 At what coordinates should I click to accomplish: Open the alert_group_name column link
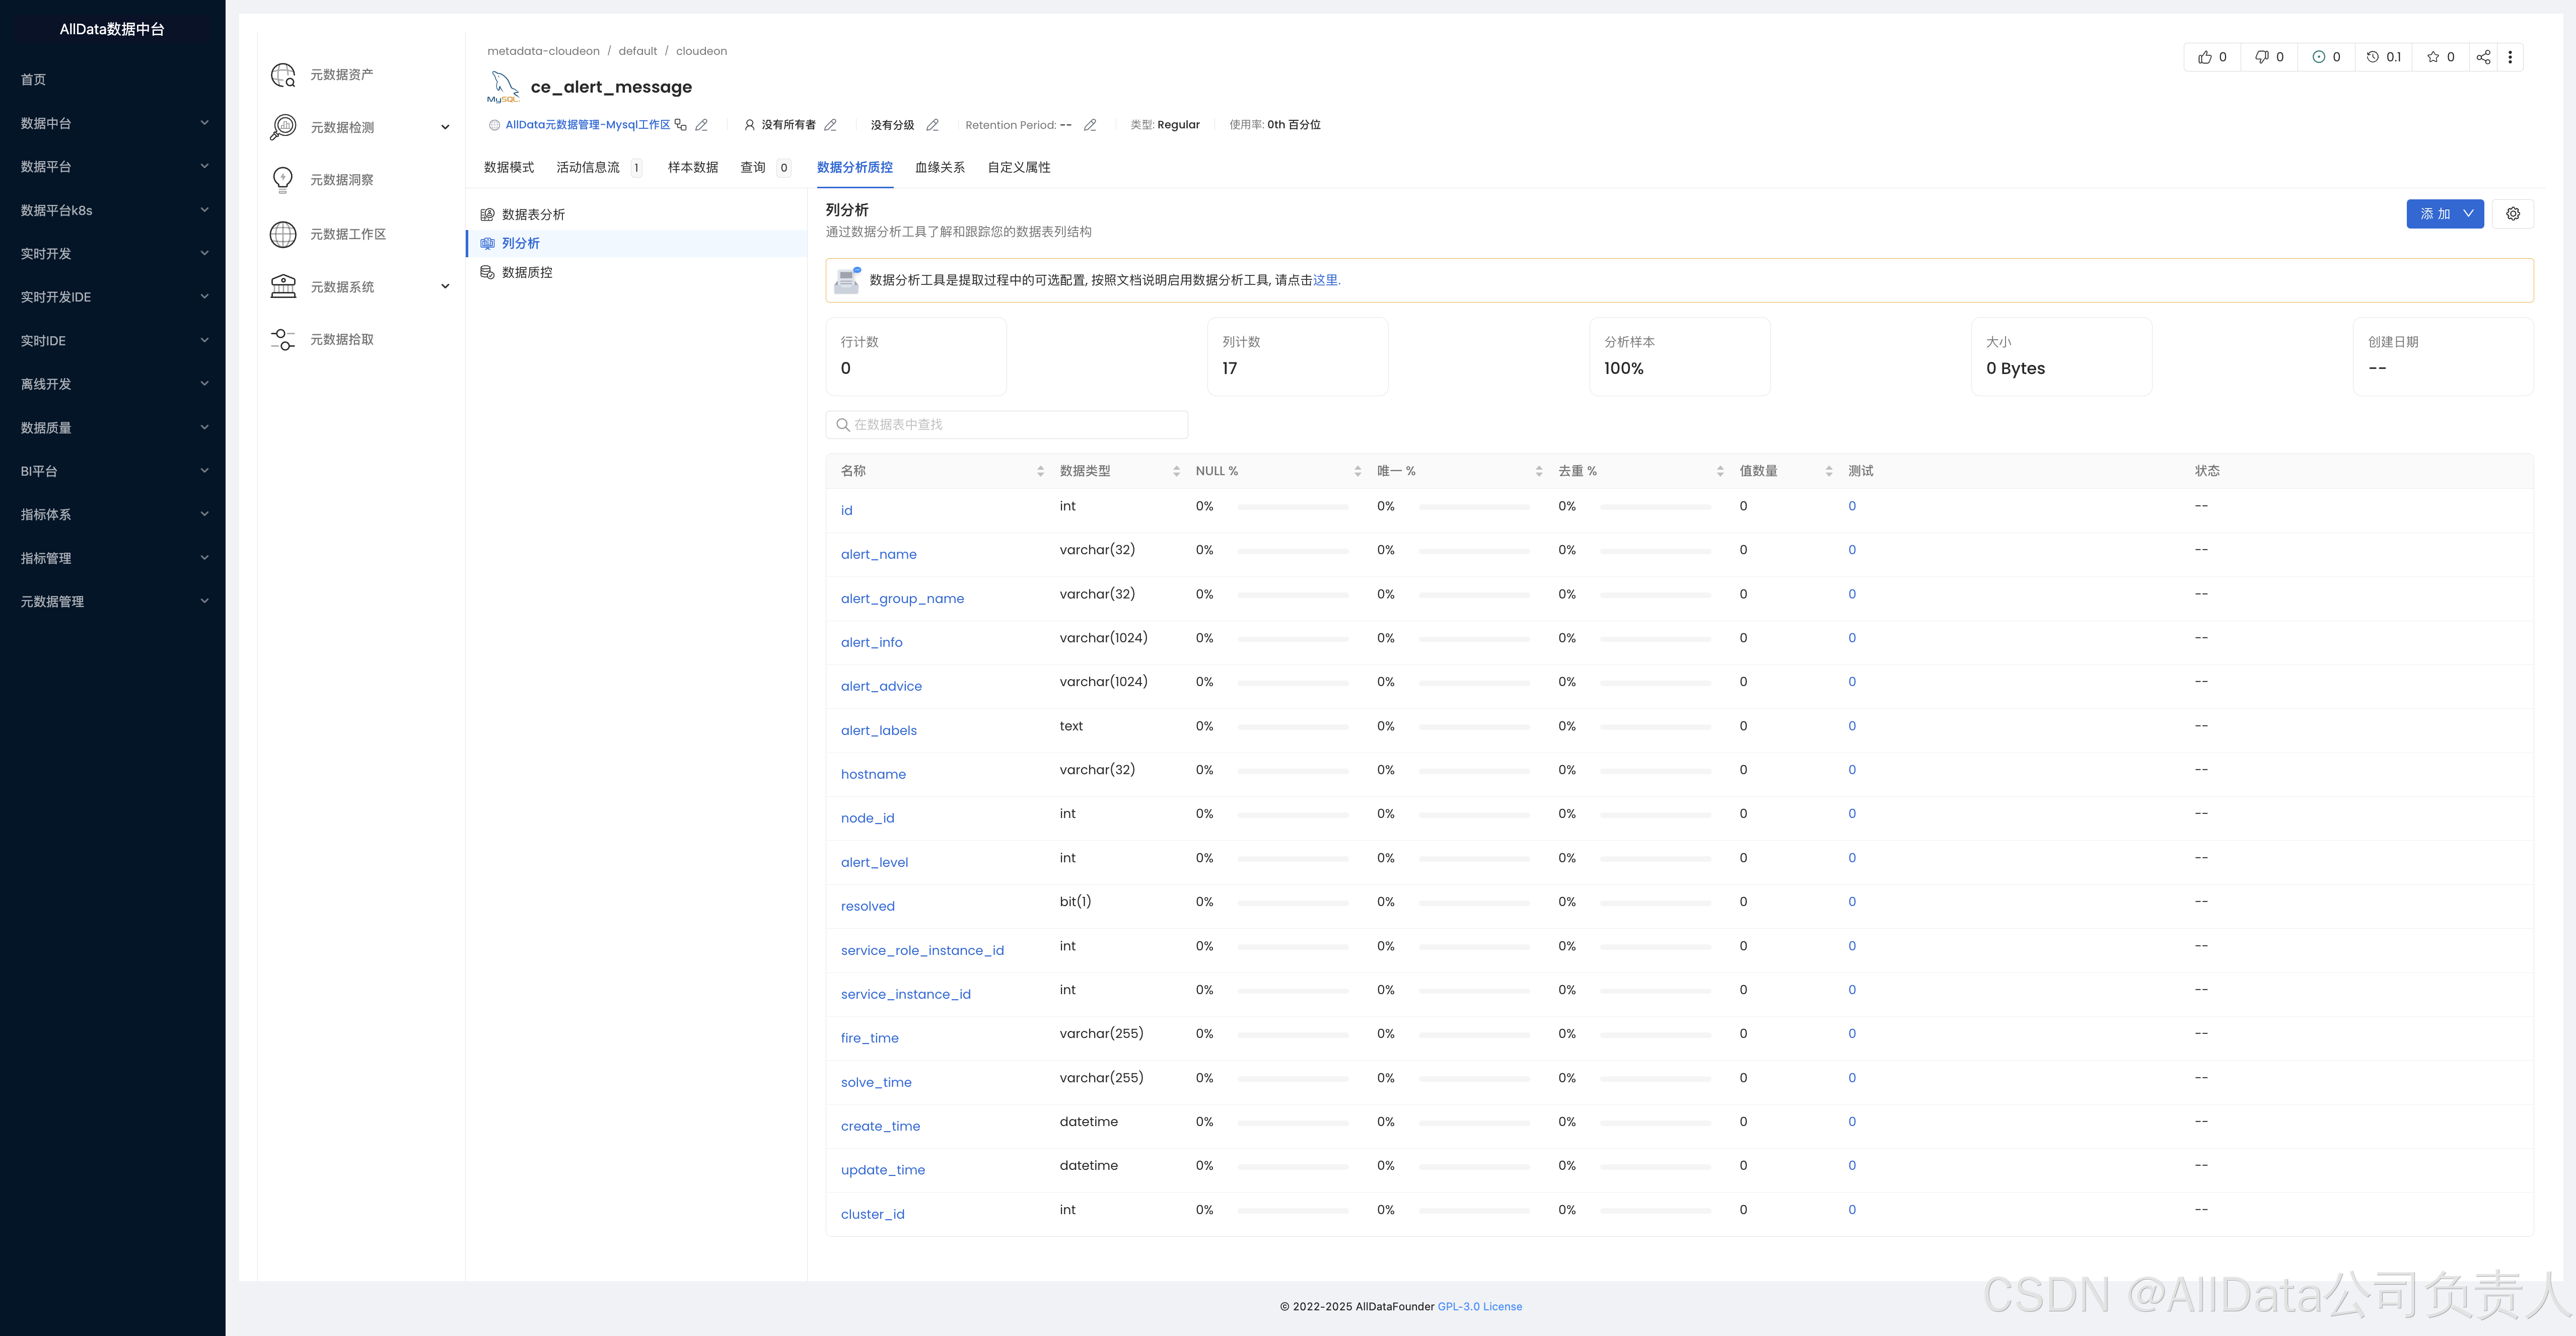tap(902, 598)
